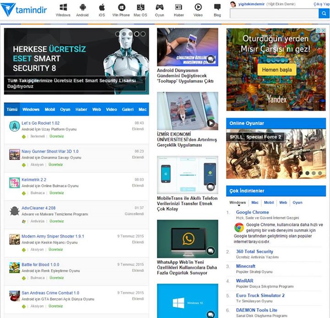
Task: Open the Android category icon
Action: [x=82, y=7]
